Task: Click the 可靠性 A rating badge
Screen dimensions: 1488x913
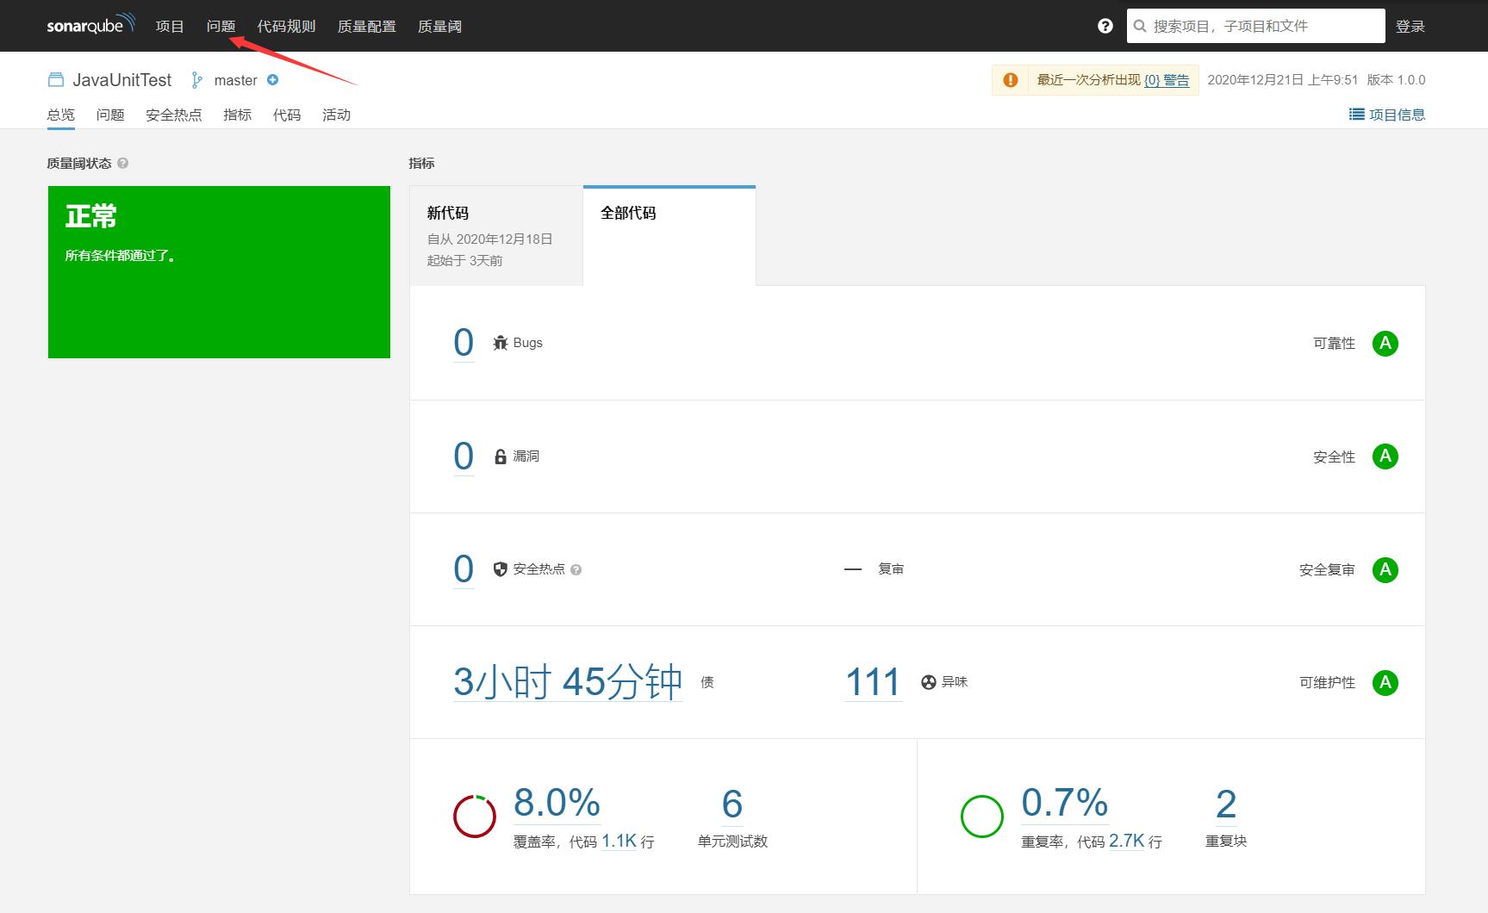Action: (1385, 343)
